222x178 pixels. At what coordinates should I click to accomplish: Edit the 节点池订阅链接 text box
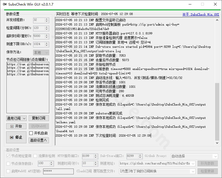[28, 87]
